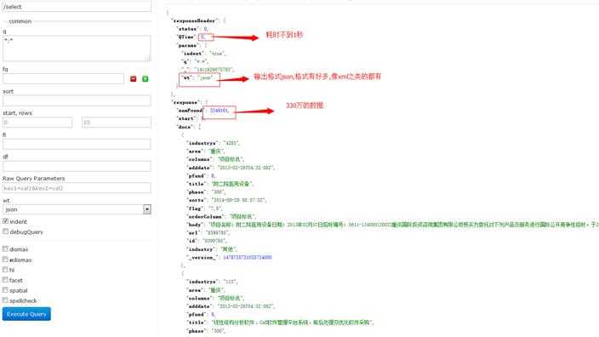Click the q query textarea

[77, 49]
